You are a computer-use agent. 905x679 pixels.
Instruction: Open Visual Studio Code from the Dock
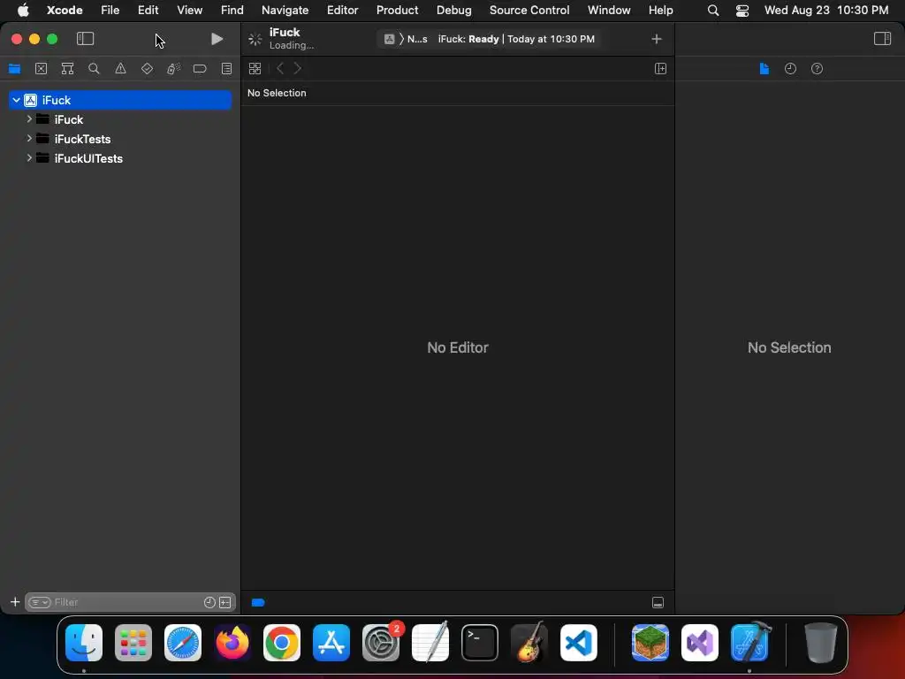579,643
